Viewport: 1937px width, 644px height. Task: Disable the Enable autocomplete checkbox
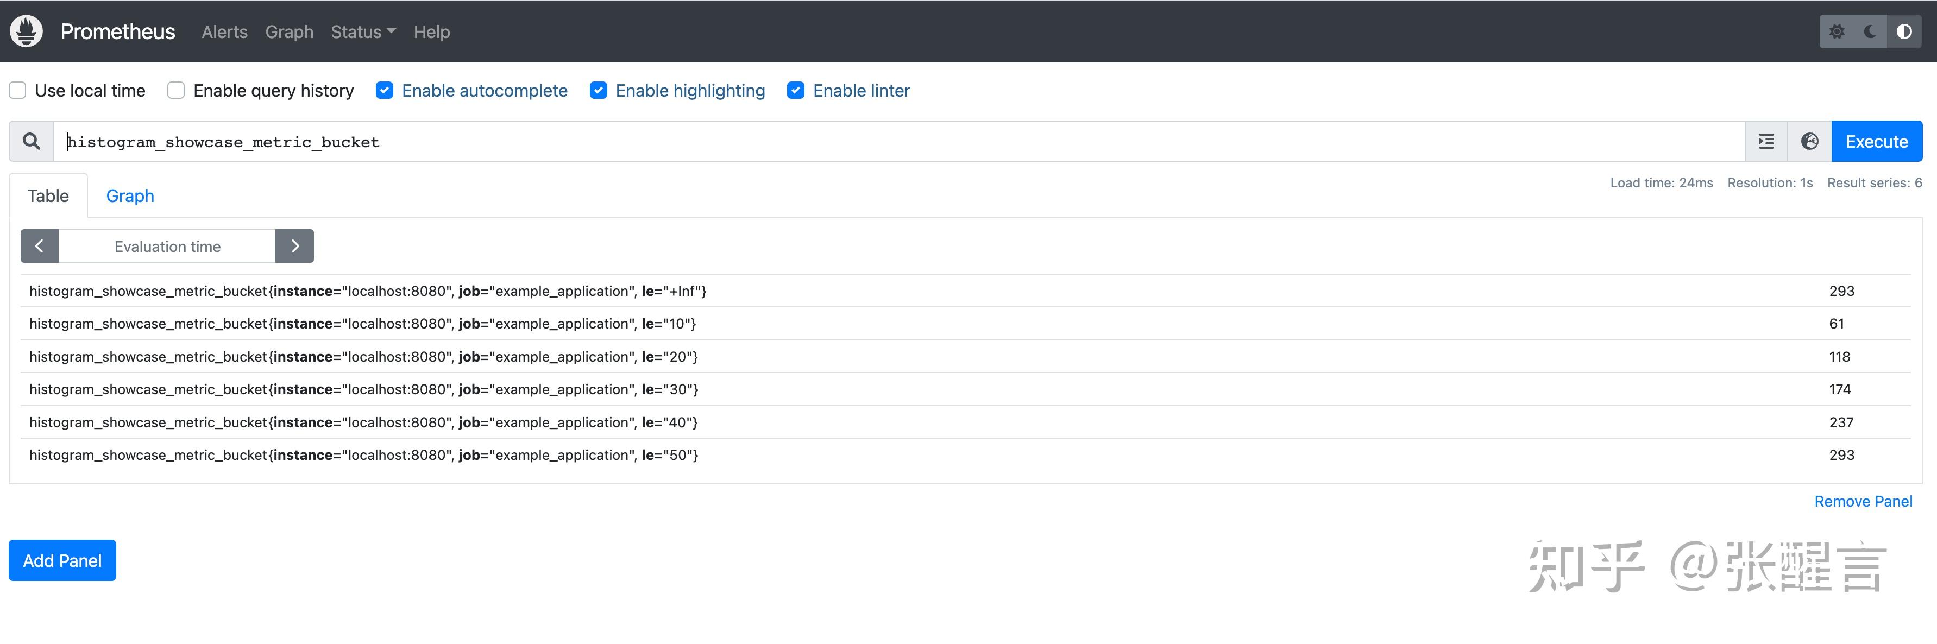384,90
